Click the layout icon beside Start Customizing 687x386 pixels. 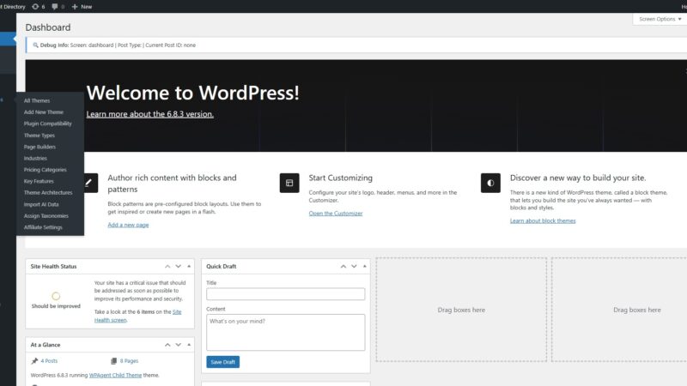pyautogui.click(x=289, y=183)
